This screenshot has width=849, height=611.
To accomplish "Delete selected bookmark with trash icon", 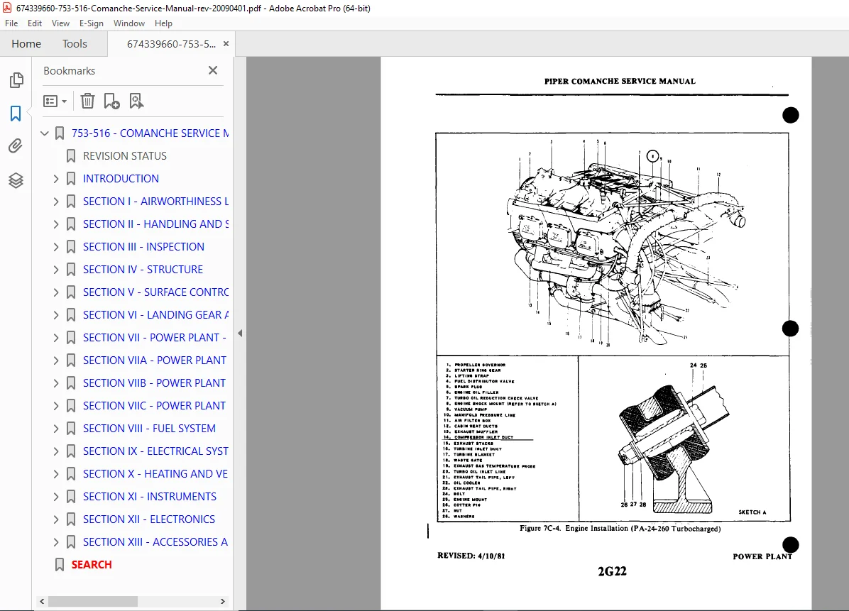I will (87, 101).
